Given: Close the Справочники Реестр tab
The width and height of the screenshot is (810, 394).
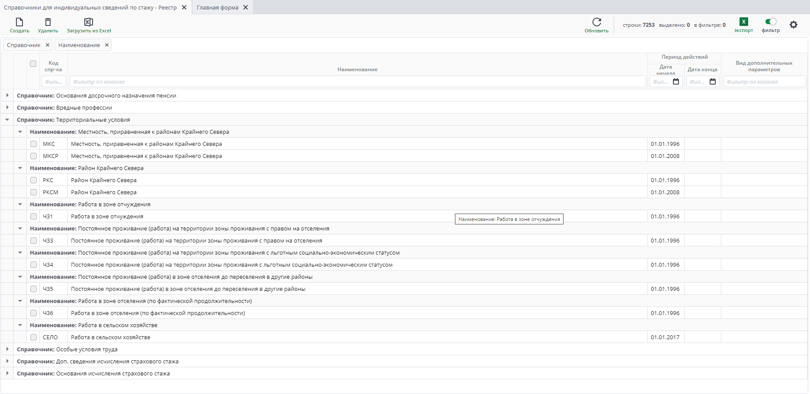Looking at the screenshot, I should tap(184, 7).
